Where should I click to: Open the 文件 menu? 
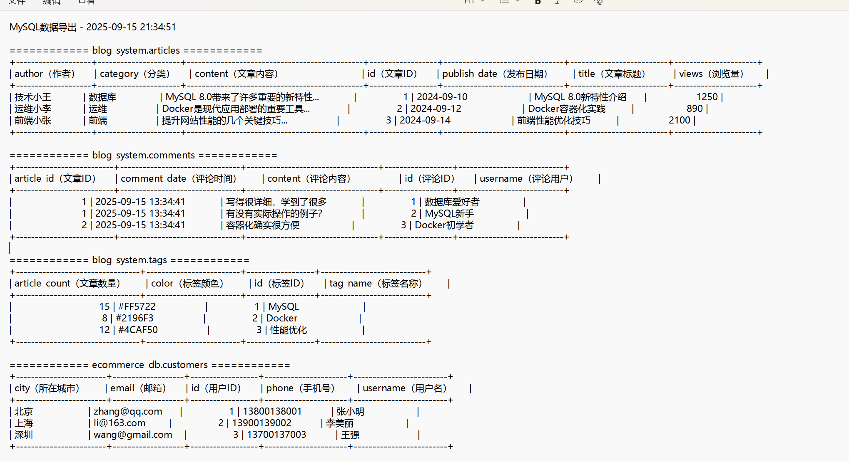tap(17, 2)
